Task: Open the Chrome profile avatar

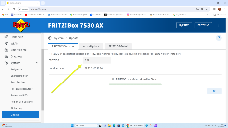Action: (220, 9)
